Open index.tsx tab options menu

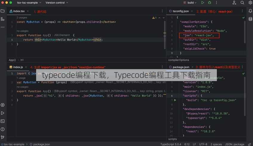click(x=162, y=11)
